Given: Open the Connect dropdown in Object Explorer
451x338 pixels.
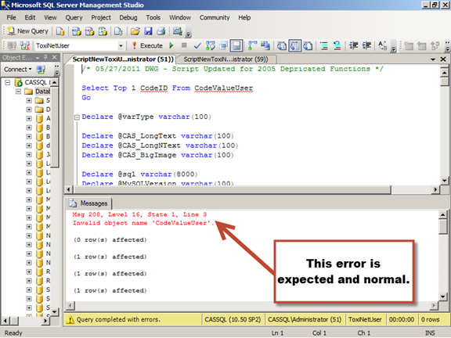Looking at the screenshot, I should [x=17, y=70].
